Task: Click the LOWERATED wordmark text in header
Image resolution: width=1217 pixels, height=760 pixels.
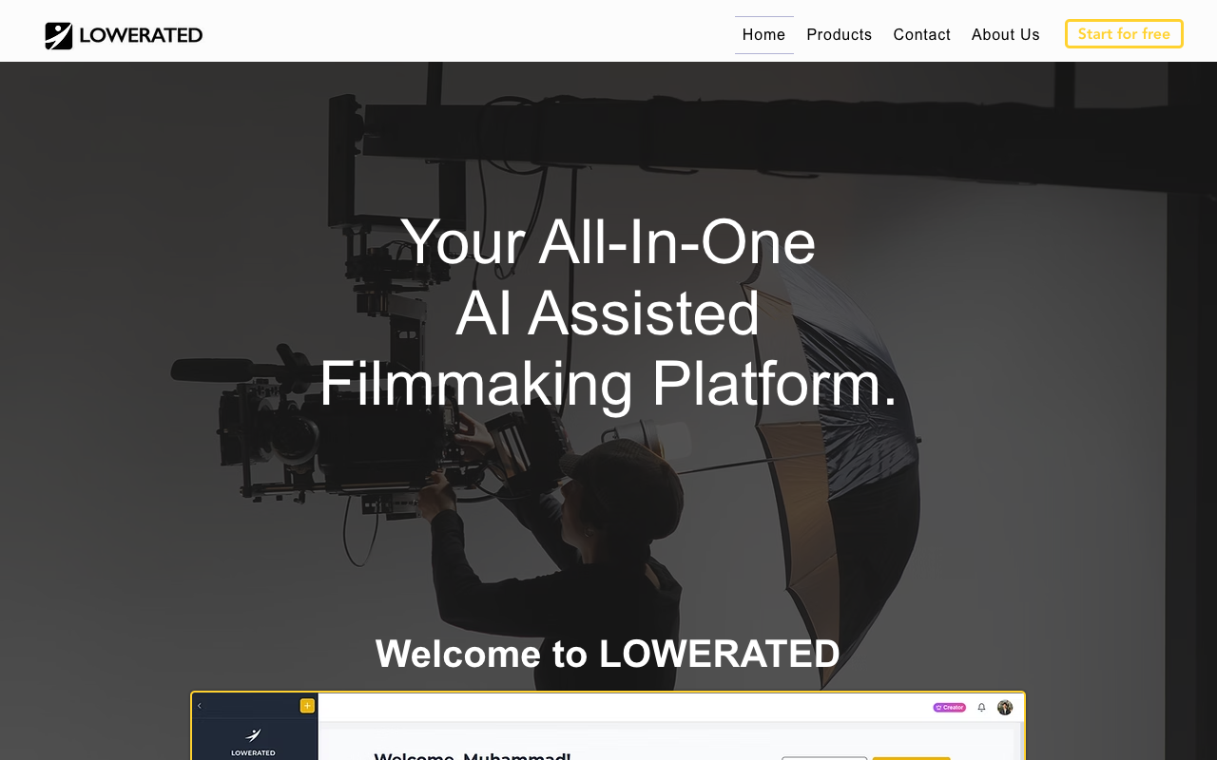Action: tap(141, 36)
